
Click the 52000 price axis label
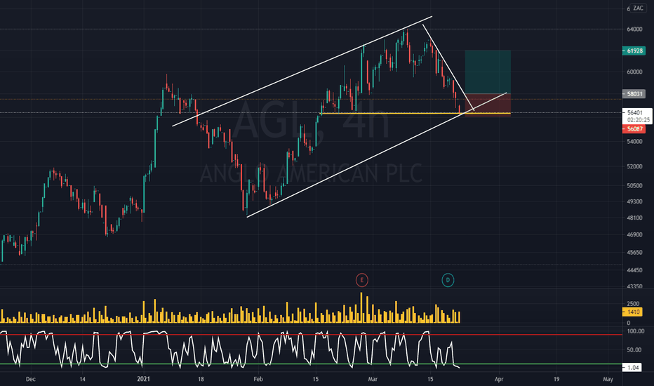point(634,166)
